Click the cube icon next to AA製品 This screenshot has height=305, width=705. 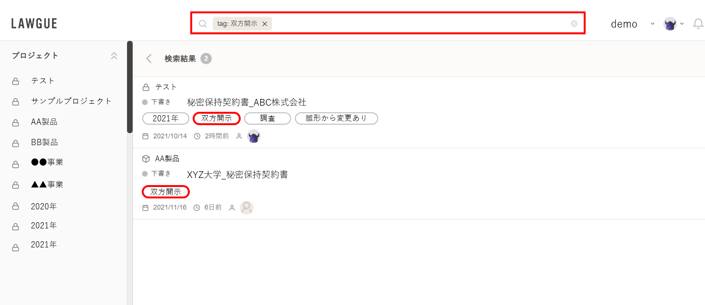[146, 158]
